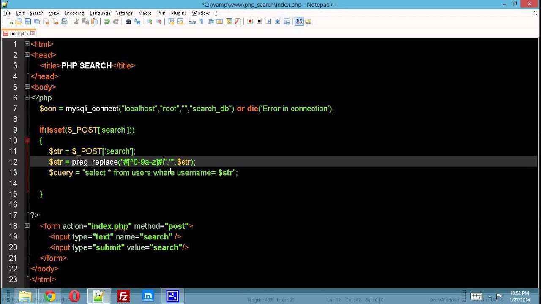Click line number 14 in the margin
The height and width of the screenshot is (304, 541).
(x=13, y=183)
